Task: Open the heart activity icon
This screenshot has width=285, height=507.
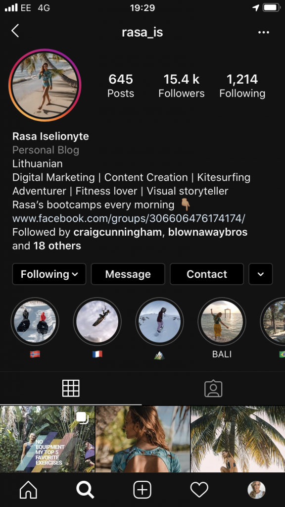Action: [x=199, y=490]
